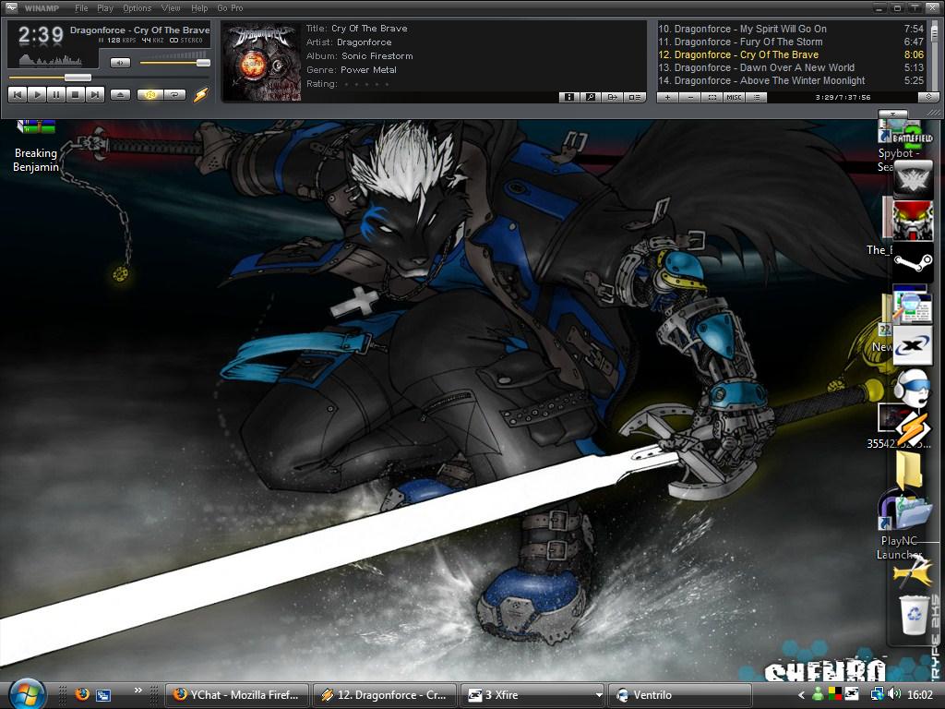945x709 pixels.
Task: Click the Winamp logo menu icon
Action: (11, 7)
